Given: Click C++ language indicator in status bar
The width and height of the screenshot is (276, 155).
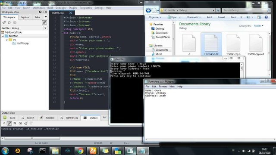Looking at the screenshot, I should pyautogui.click(x=126, y=143).
